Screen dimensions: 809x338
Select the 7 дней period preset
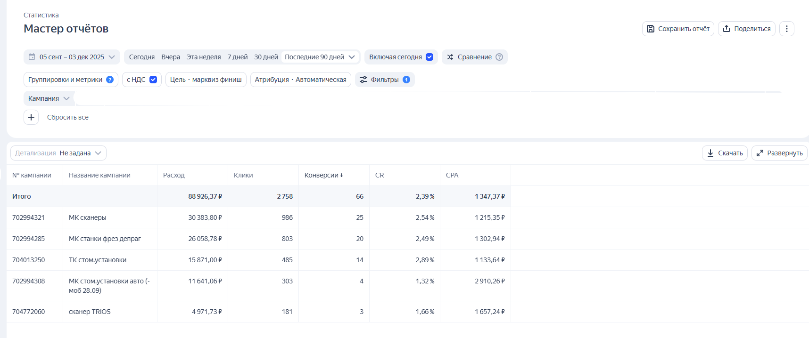(238, 57)
